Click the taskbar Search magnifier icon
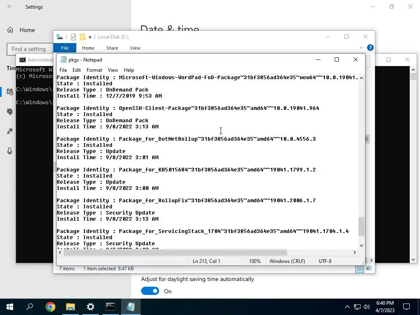 (30, 307)
